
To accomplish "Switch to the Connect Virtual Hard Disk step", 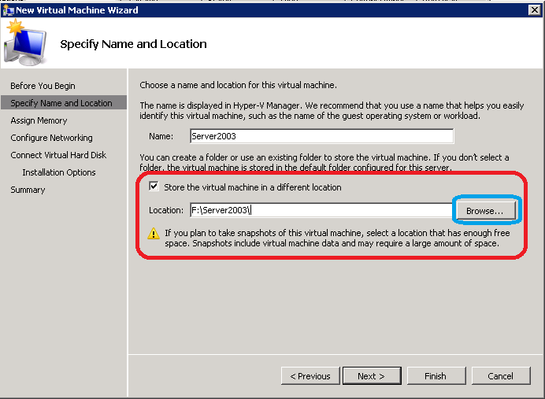I will [58, 155].
